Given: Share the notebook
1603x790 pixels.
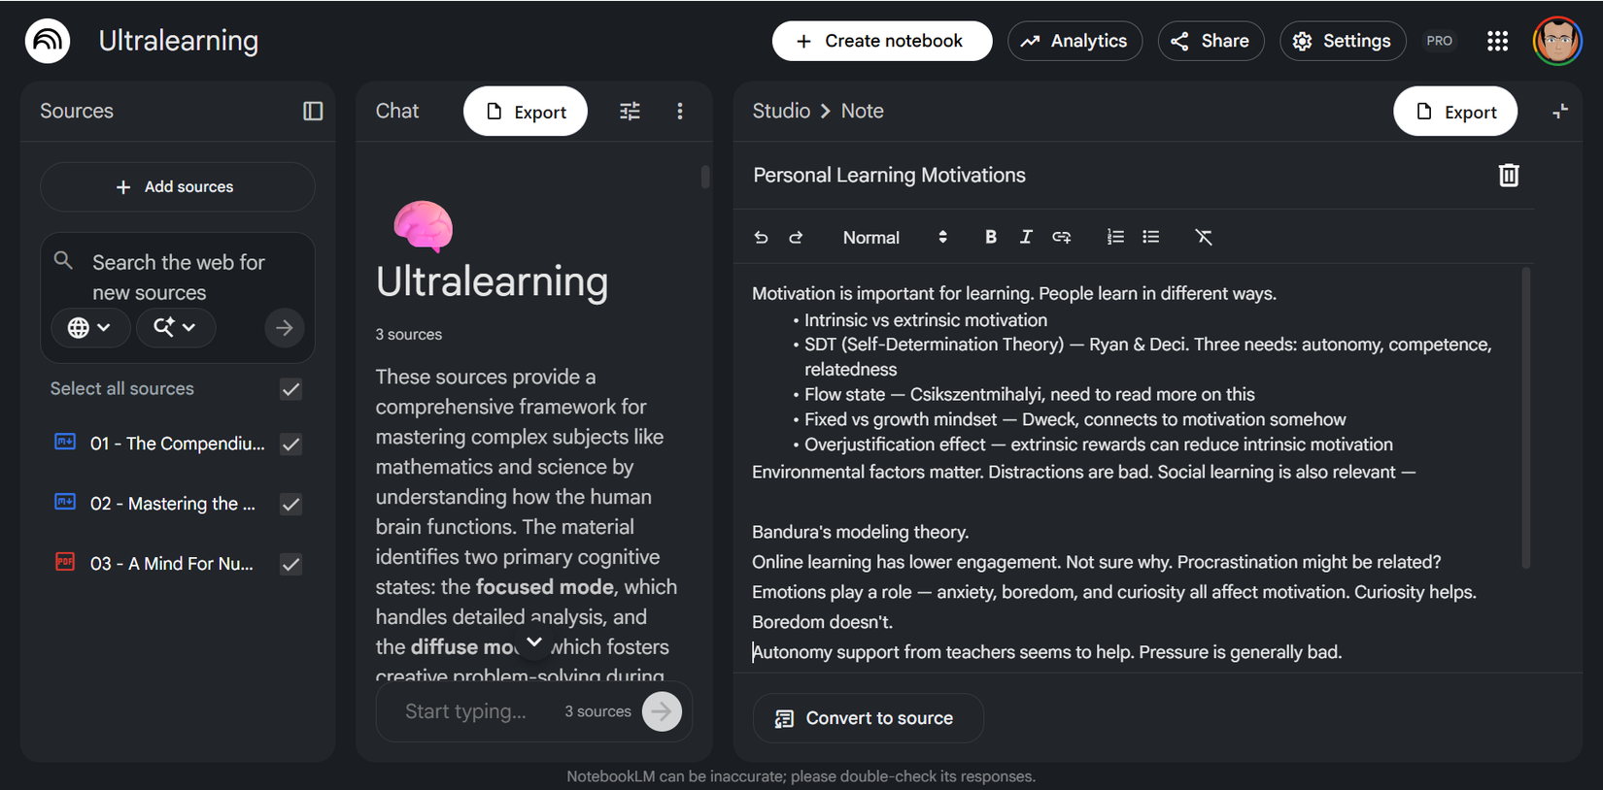Looking at the screenshot, I should [x=1211, y=41].
